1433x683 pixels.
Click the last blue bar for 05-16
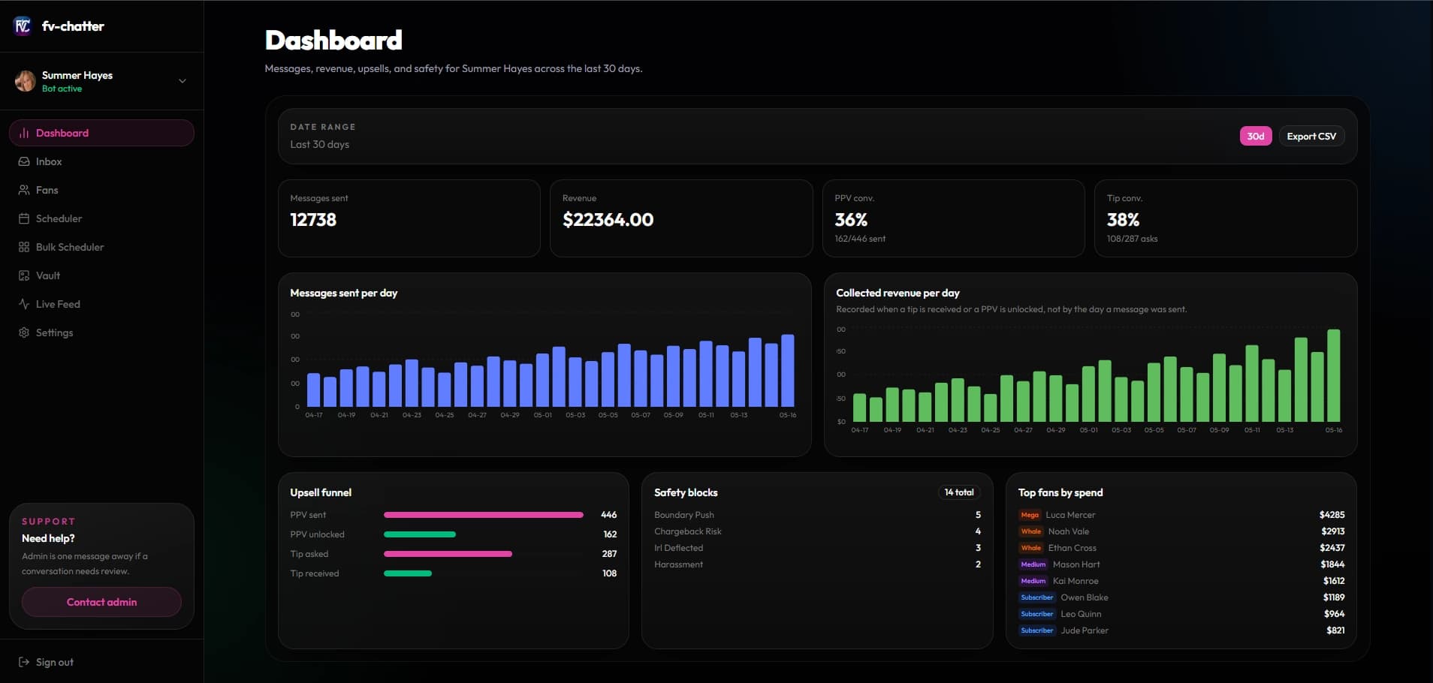click(788, 371)
